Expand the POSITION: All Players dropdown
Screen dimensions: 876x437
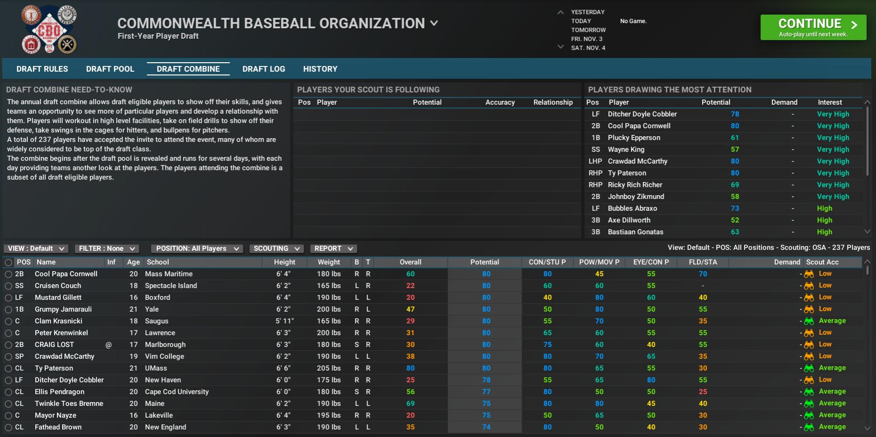pyautogui.click(x=196, y=248)
